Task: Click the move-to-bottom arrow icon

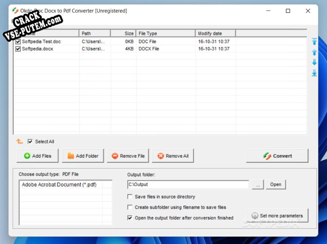Action: tap(314, 73)
